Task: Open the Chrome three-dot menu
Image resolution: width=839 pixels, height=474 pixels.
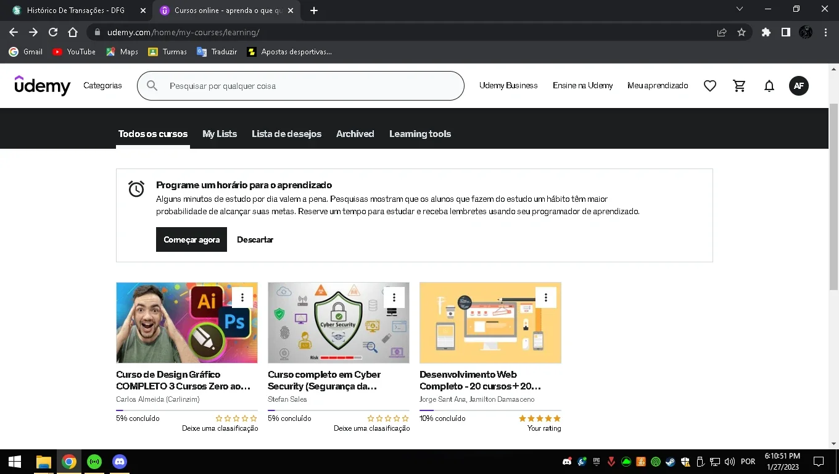Action: [825, 32]
